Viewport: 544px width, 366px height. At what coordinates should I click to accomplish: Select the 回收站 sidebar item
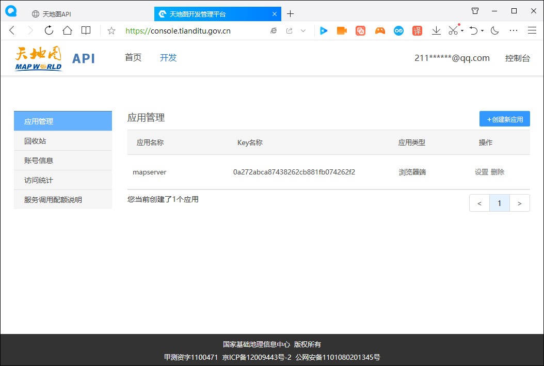click(x=34, y=140)
